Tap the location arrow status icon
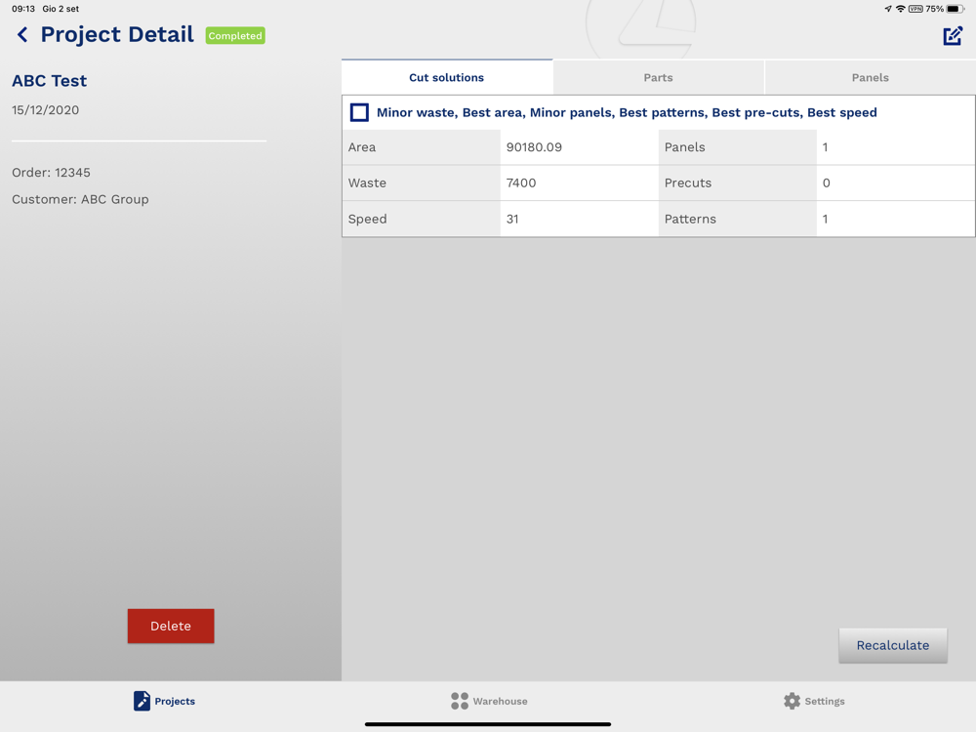Viewport: 976px width, 732px height. [x=887, y=9]
